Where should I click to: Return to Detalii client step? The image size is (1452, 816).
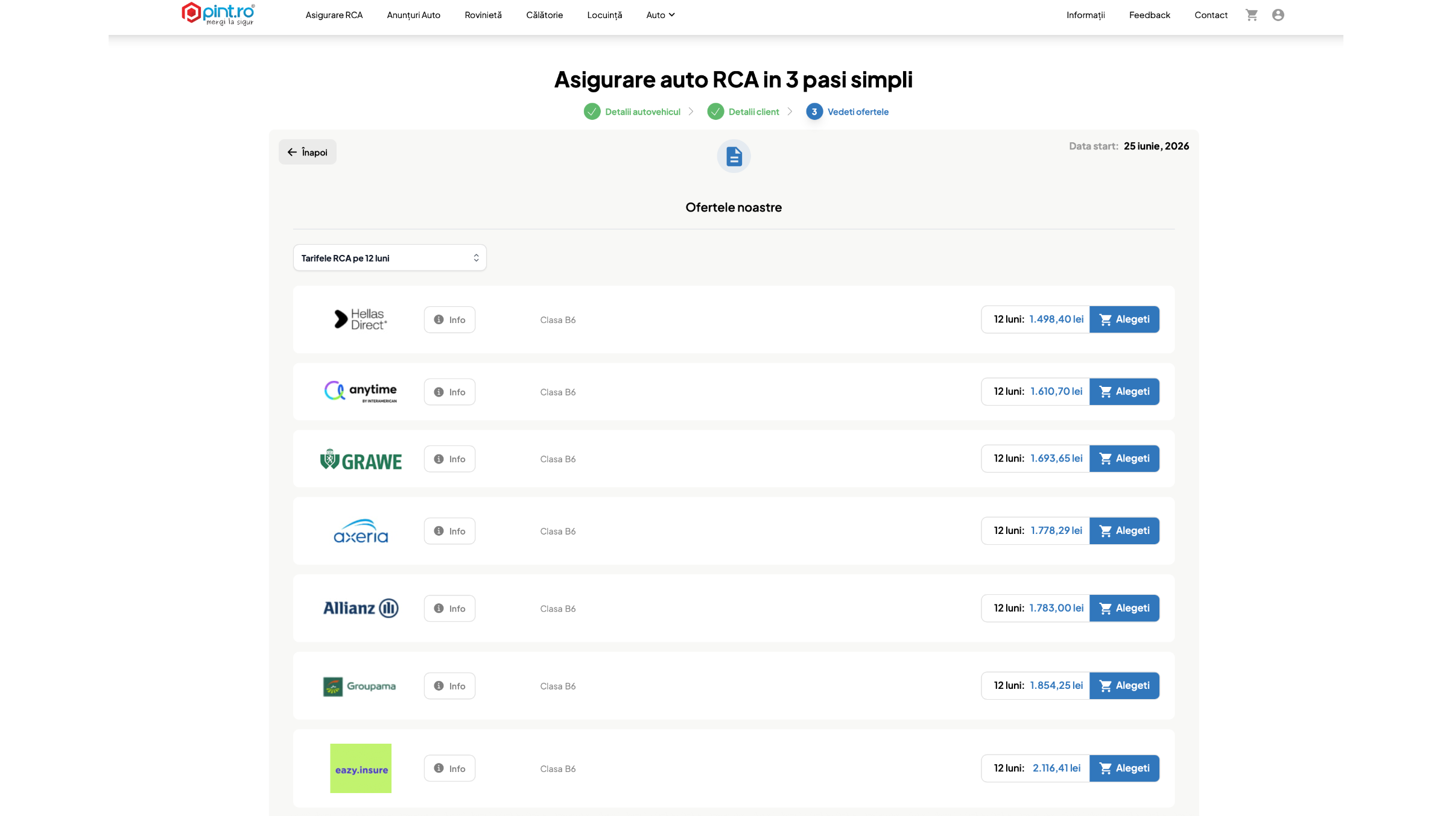tap(753, 111)
